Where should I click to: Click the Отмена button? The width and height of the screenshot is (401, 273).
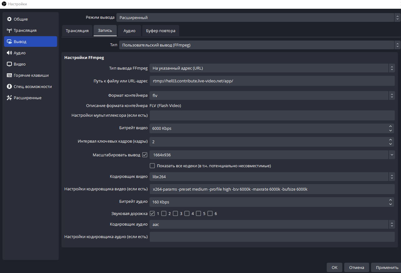pyautogui.click(x=356, y=267)
